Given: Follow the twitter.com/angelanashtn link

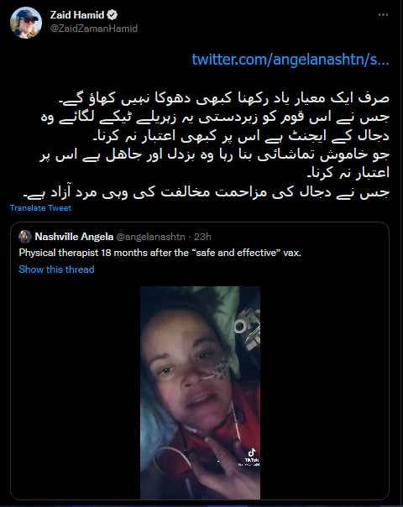Looking at the screenshot, I should tap(290, 60).
